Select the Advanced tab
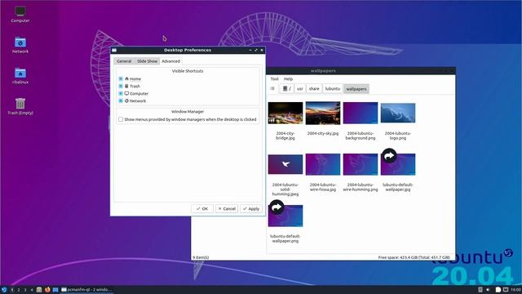522x294 pixels. 170,61
